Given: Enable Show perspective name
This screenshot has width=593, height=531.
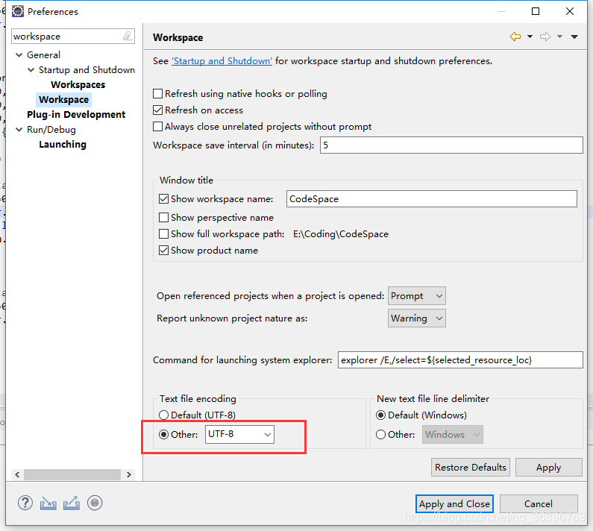Looking at the screenshot, I should click(x=163, y=218).
